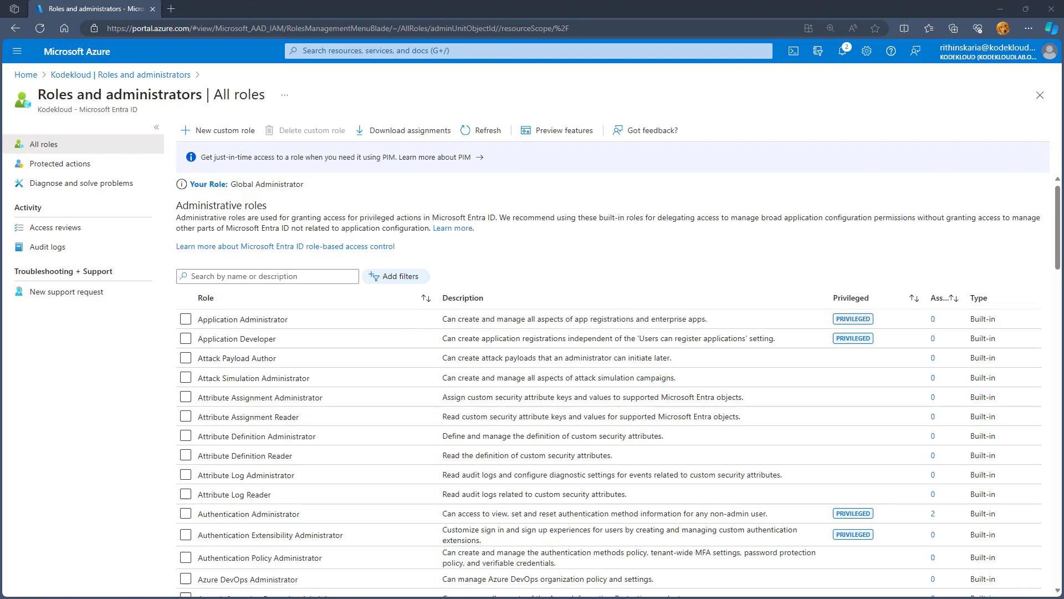Launch Cloud Shell from the top bar
1064x599 pixels.
point(793,51)
